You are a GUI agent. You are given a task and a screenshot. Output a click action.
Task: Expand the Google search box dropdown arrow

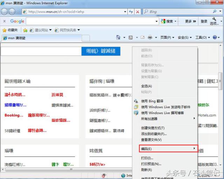point(156,21)
